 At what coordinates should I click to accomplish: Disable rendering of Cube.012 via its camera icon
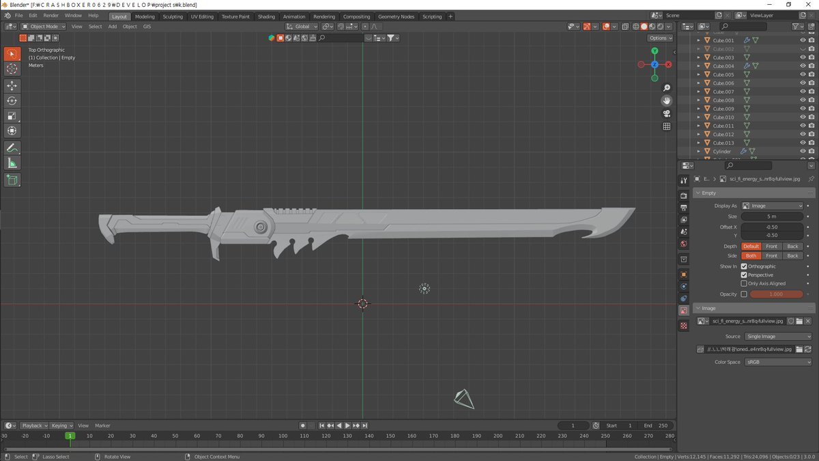point(811,135)
